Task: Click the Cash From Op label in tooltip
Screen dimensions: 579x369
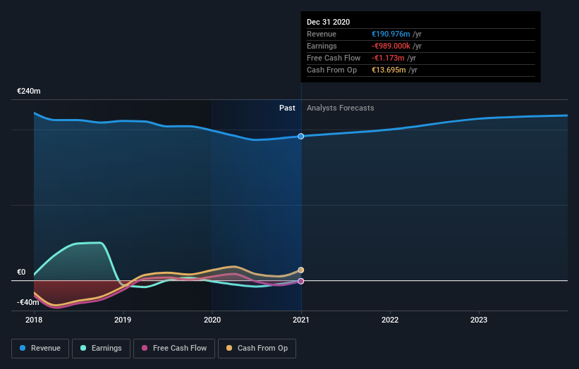Action: pyautogui.click(x=331, y=70)
